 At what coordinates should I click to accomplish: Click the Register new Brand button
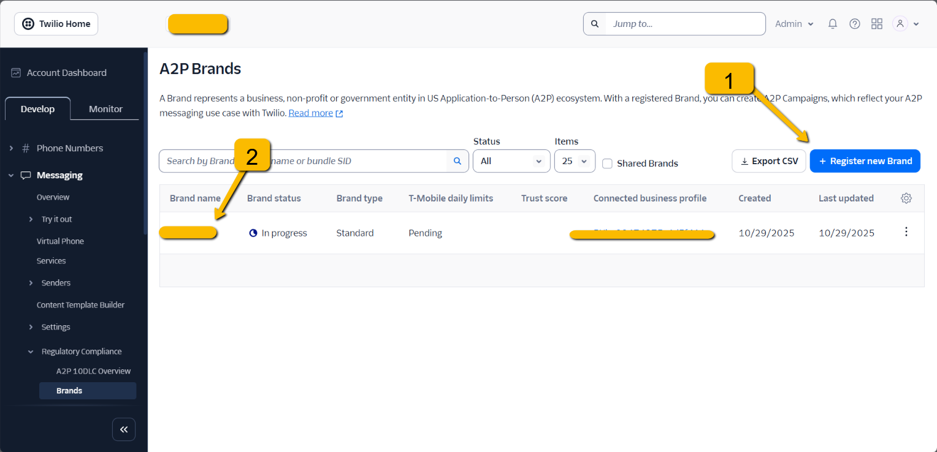pos(865,160)
